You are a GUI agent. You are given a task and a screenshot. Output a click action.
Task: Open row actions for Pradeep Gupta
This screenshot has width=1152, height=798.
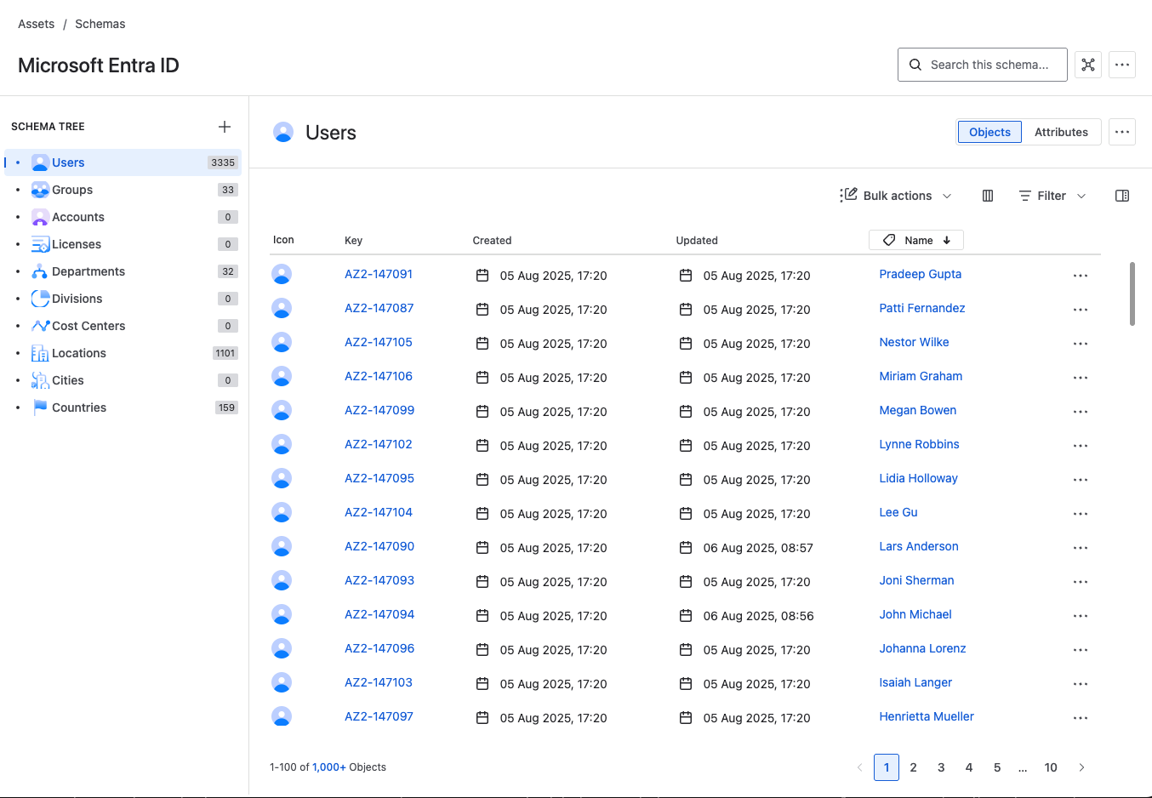(1081, 276)
